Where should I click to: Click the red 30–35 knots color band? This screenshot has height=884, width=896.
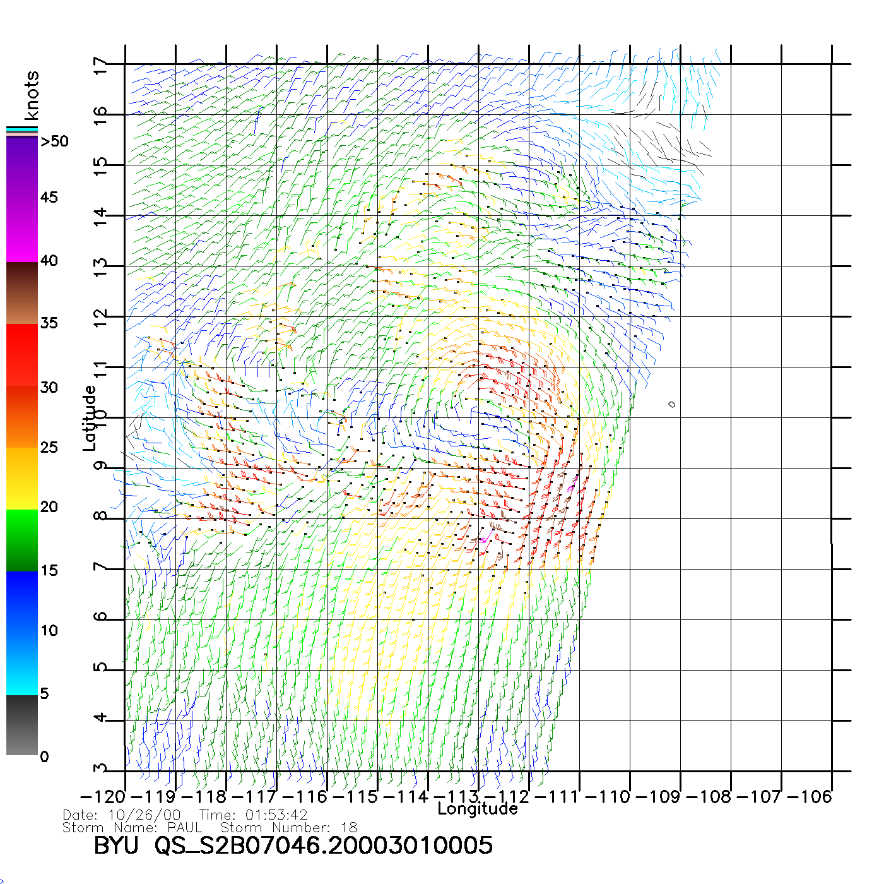pos(22,355)
